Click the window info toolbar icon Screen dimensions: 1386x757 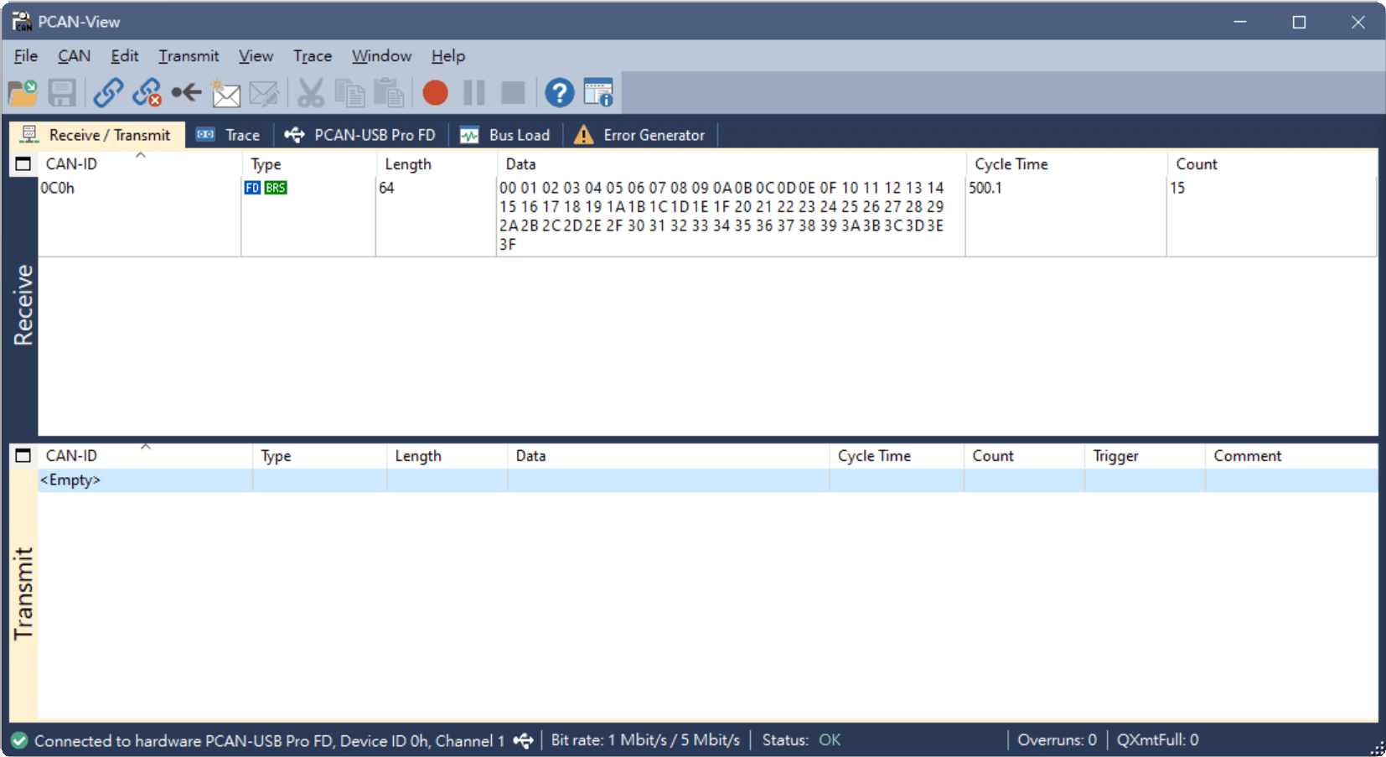598,92
